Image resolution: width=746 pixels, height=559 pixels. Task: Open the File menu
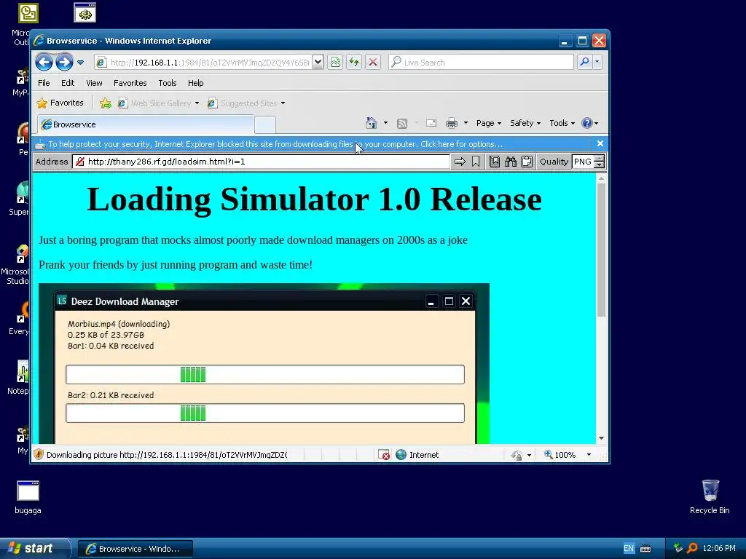pyautogui.click(x=44, y=83)
